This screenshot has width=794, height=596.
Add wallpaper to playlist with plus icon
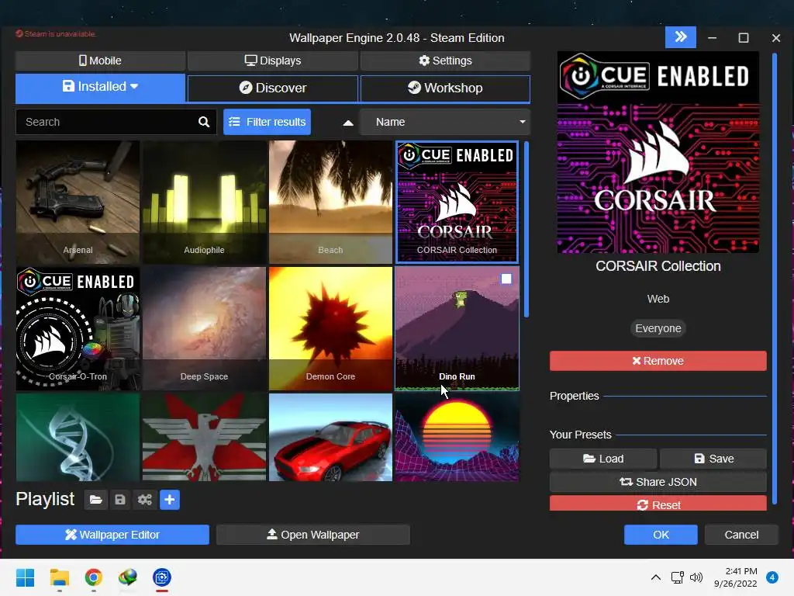(x=170, y=500)
